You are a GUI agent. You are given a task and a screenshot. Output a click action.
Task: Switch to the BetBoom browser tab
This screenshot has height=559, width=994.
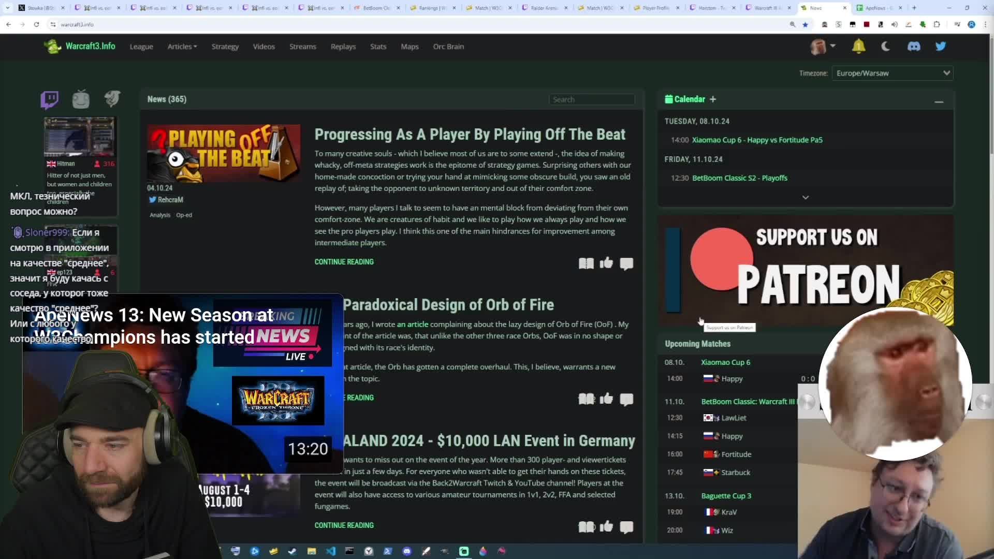click(377, 8)
